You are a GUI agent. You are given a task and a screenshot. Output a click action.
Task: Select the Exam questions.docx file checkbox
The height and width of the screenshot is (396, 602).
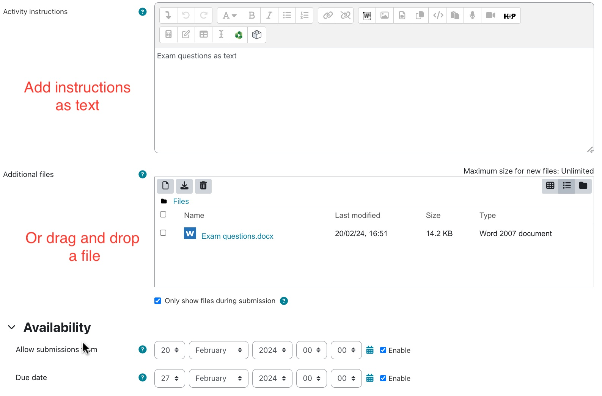(163, 233)
